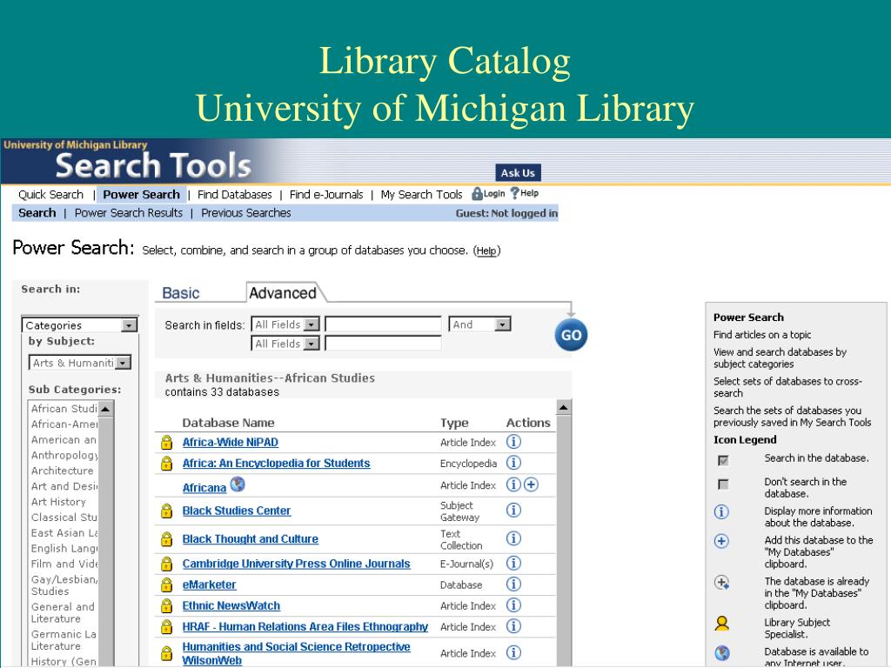Open the Ethnic NewsWatch link
This screenshot has height=668, width=891.
coord(231,605)
